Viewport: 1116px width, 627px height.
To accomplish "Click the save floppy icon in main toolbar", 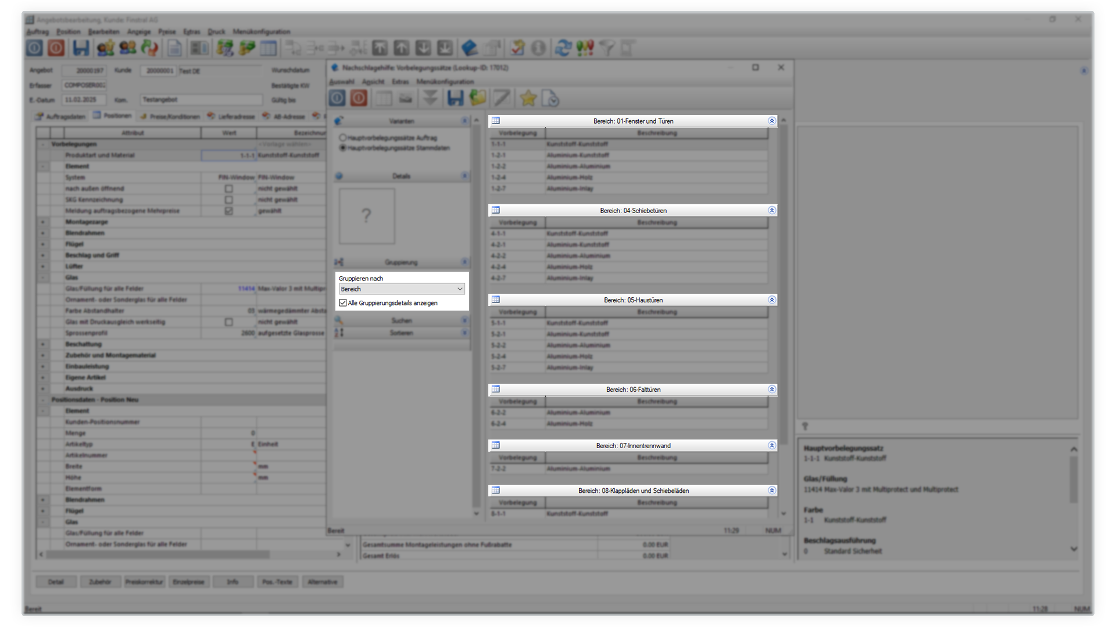I will coord(81,48).
